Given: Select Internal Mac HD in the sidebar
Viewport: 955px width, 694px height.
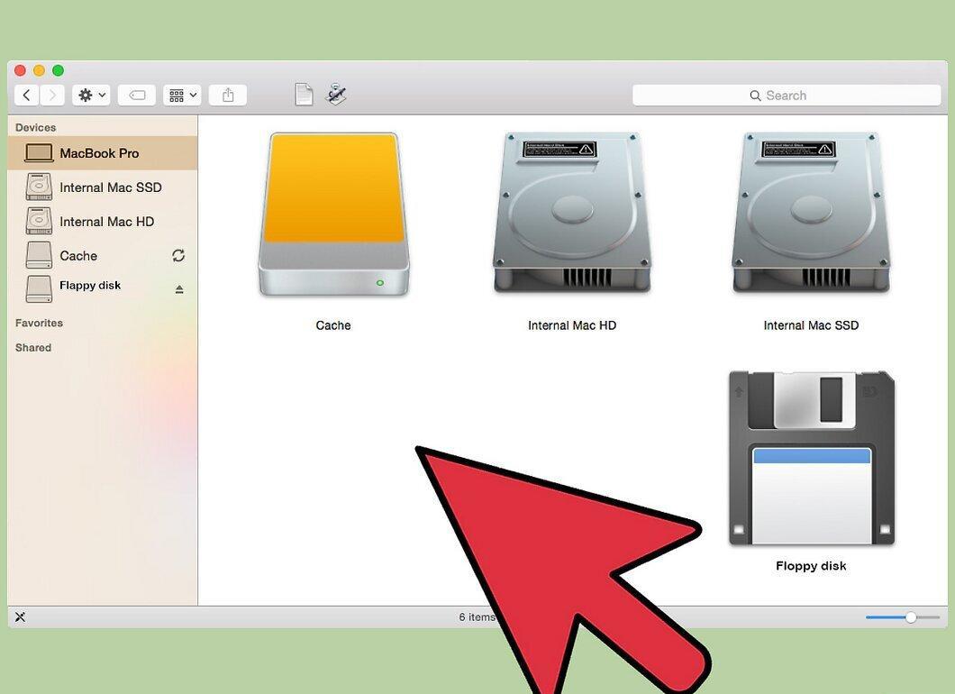Looking at the screenshot, I should pyautogui.click(x=103, y=221).
